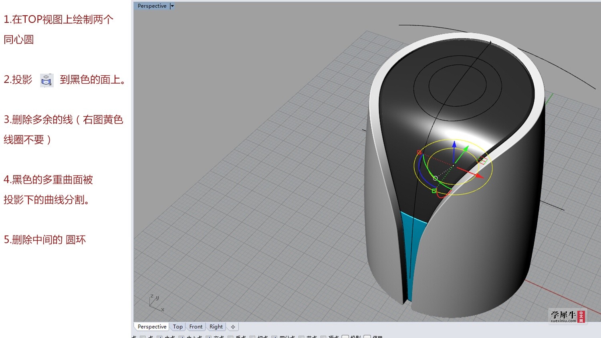Switch to the Right viewport tab
601x338 pixels.
click(x=216, y=327)
